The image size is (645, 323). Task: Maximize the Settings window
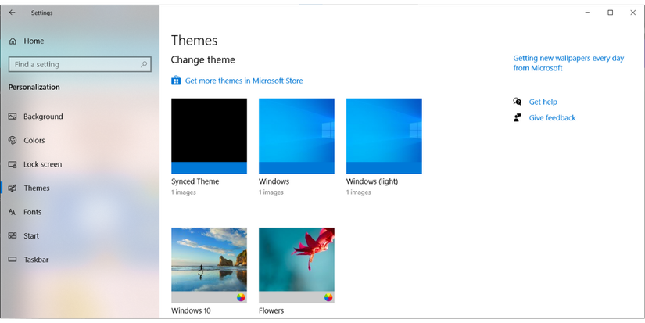(x=610, y=13)
